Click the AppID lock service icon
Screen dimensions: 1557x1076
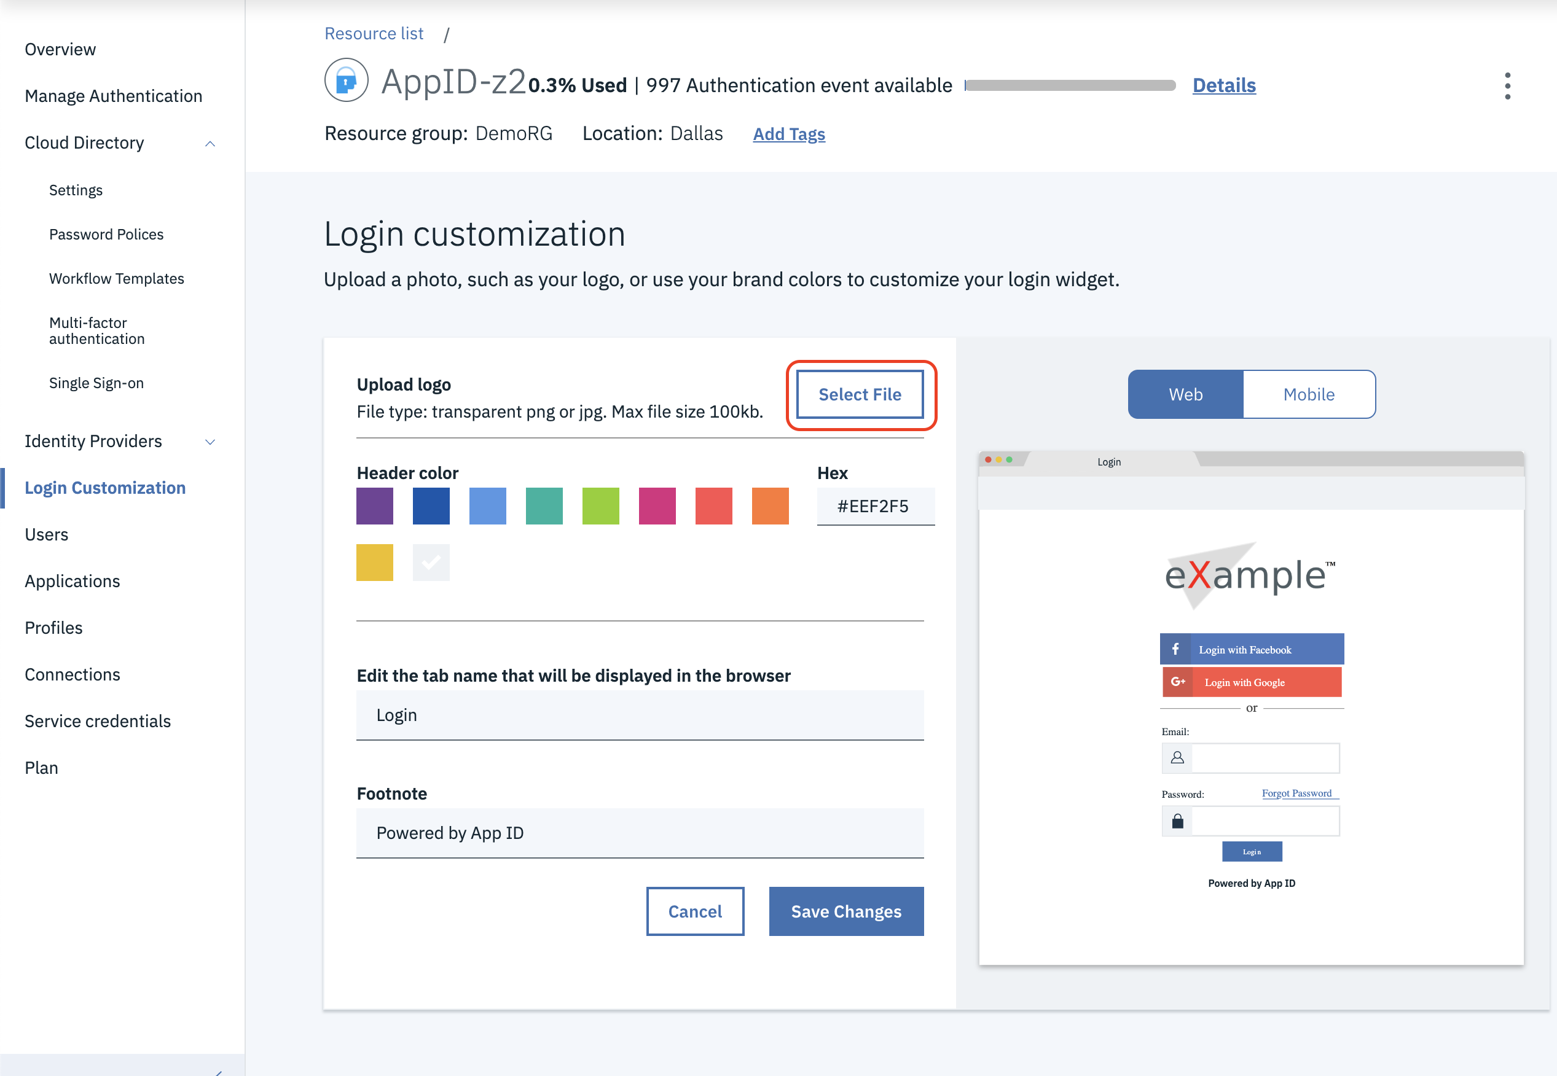tap(346, 80)
